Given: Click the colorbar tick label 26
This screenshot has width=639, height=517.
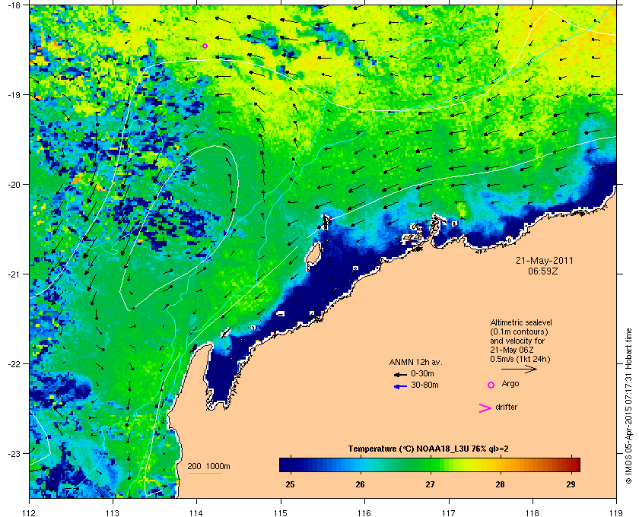Looking at the screenshot, I should click(361, 484).
